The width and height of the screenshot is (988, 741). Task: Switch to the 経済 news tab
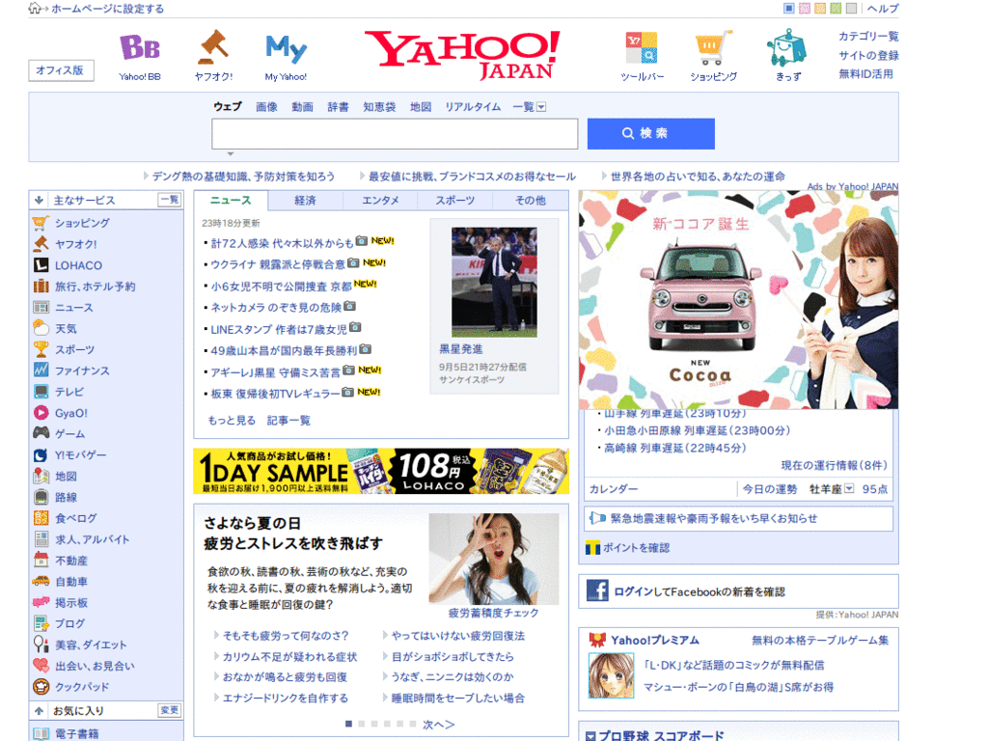pos(305,201)
